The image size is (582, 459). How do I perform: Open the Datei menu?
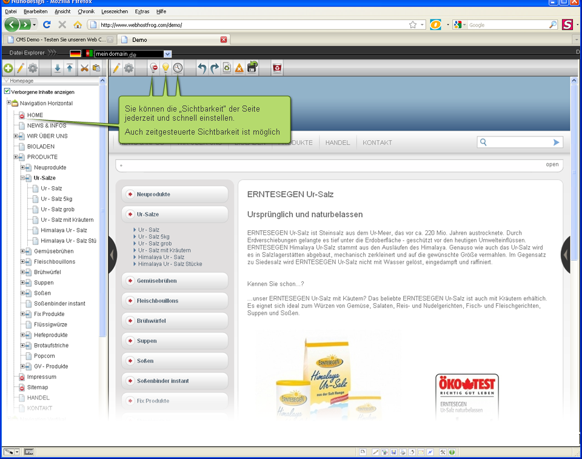point(11,12)
